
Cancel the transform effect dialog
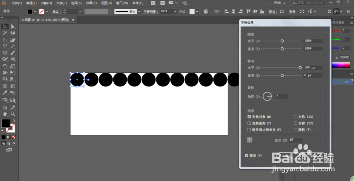pos(313,156)
